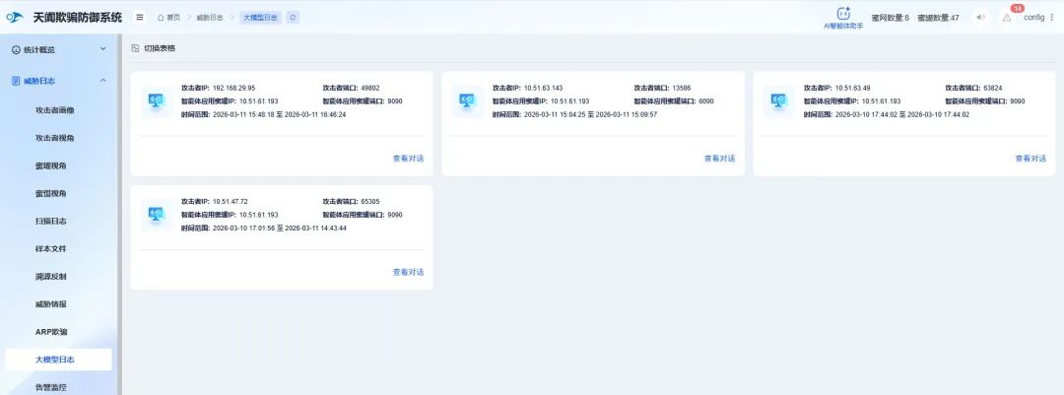Open the AI智能体助手 assistant icon

[842, 14]
